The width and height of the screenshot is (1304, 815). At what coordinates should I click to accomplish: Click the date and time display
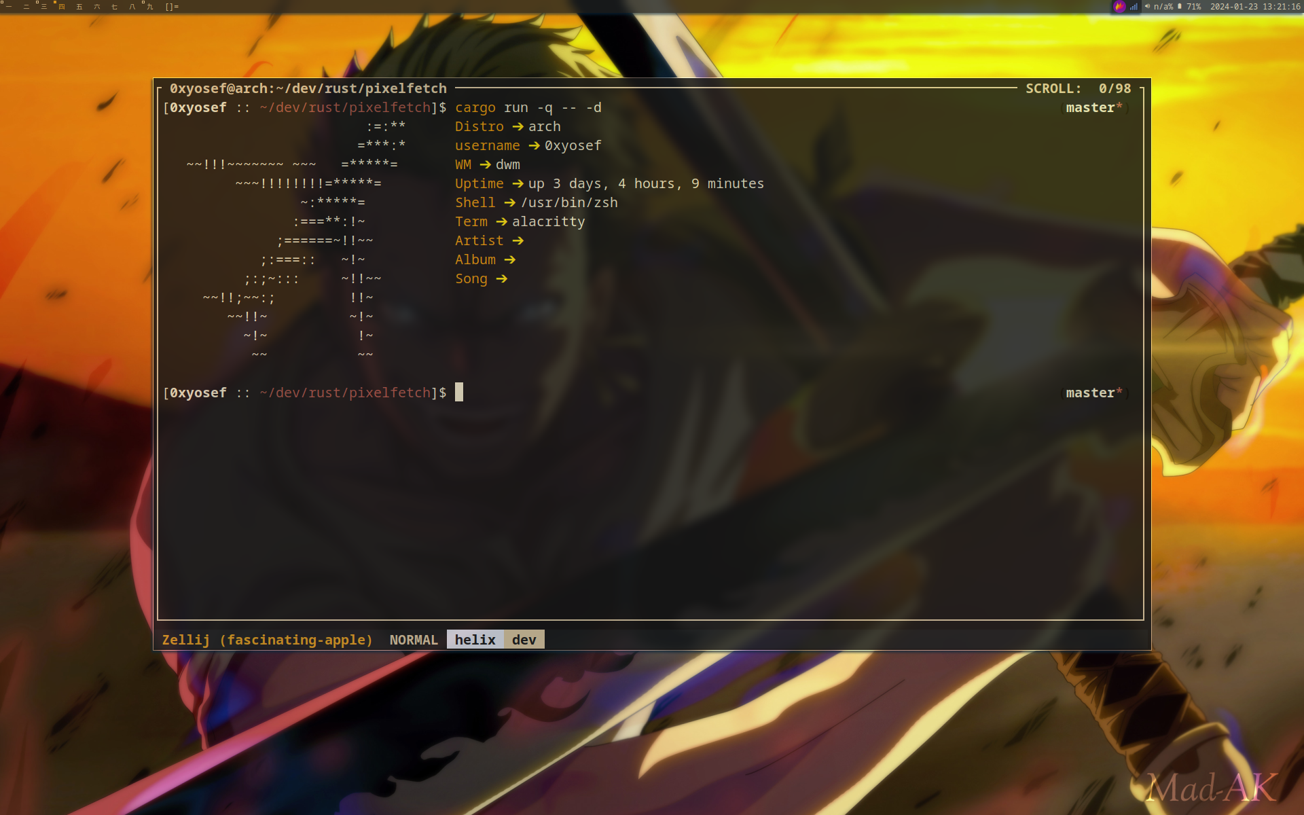[1255, 7]
